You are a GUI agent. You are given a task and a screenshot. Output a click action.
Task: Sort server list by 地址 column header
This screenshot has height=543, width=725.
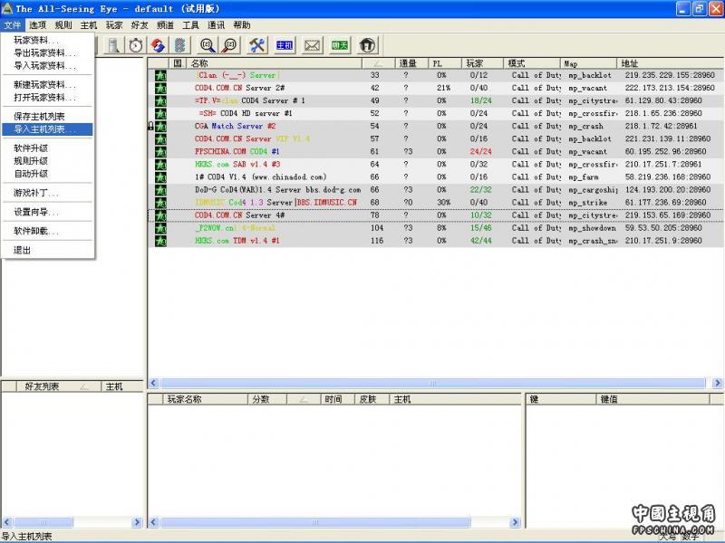pos(671,63)
